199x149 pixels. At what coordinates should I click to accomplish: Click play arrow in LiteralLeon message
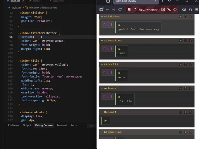pos(119,49)
